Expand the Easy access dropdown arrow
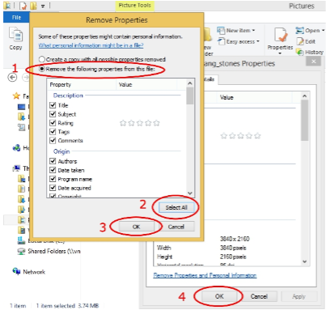 (258, 41)
